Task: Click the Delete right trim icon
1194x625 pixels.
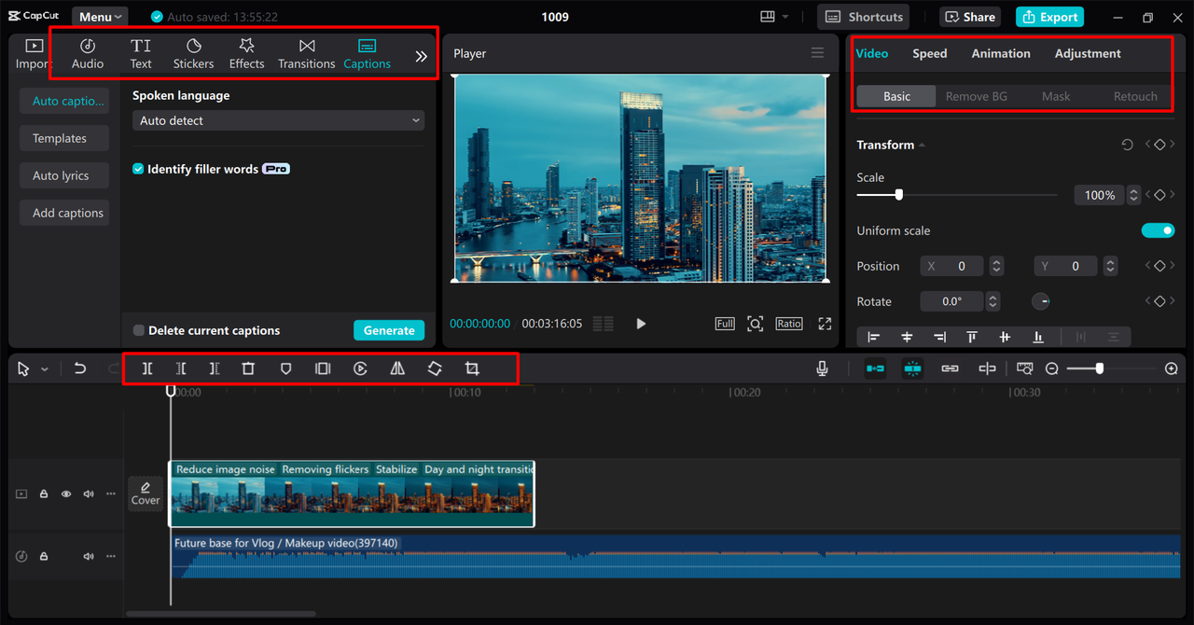Action: coord(215,368)
